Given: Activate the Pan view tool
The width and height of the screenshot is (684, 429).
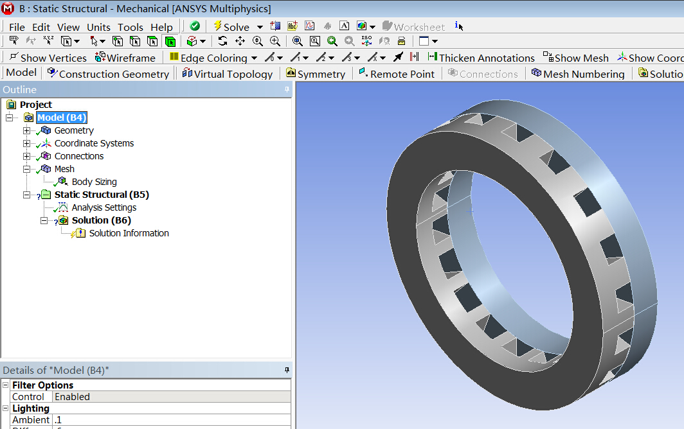Looking at the screenshot, I should (x=240, y=41).
